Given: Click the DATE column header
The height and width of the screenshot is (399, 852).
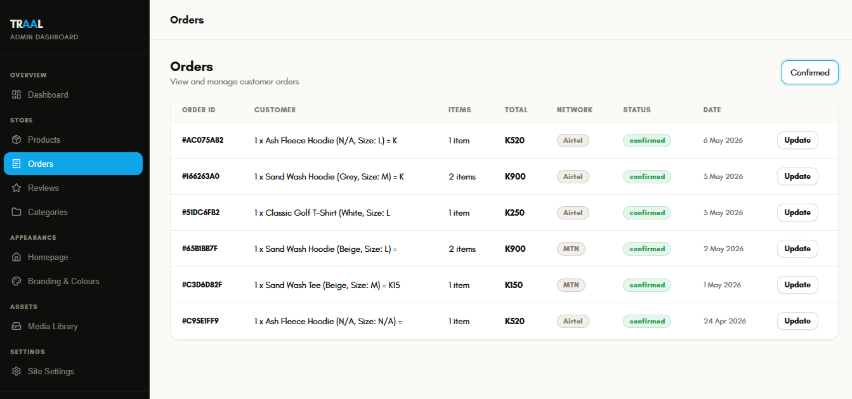Looking at the screenshot, I should pos(712,110).
